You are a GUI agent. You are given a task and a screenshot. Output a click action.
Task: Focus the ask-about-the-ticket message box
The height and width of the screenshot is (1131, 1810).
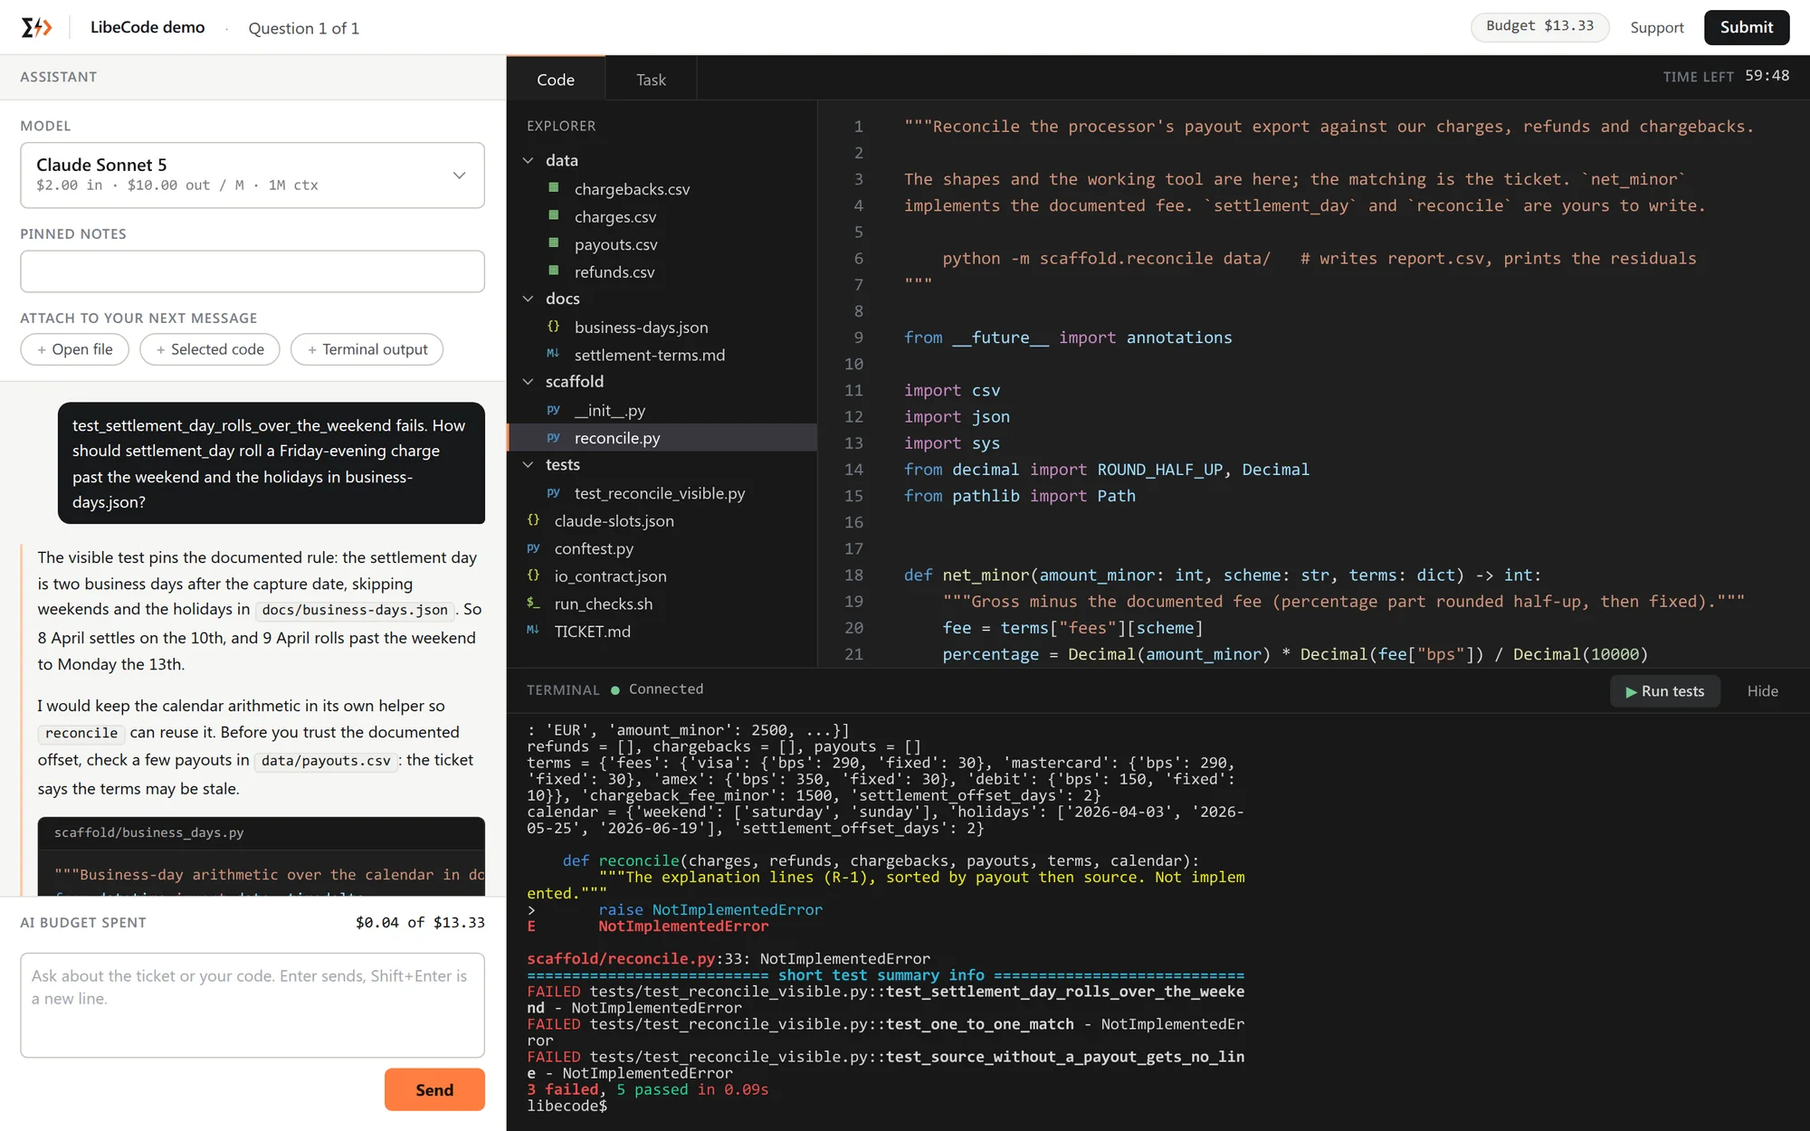(252, 1004)
